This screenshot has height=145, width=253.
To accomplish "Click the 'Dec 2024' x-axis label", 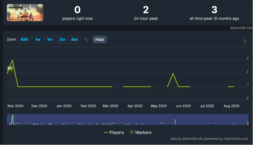I will pos(39,106).
